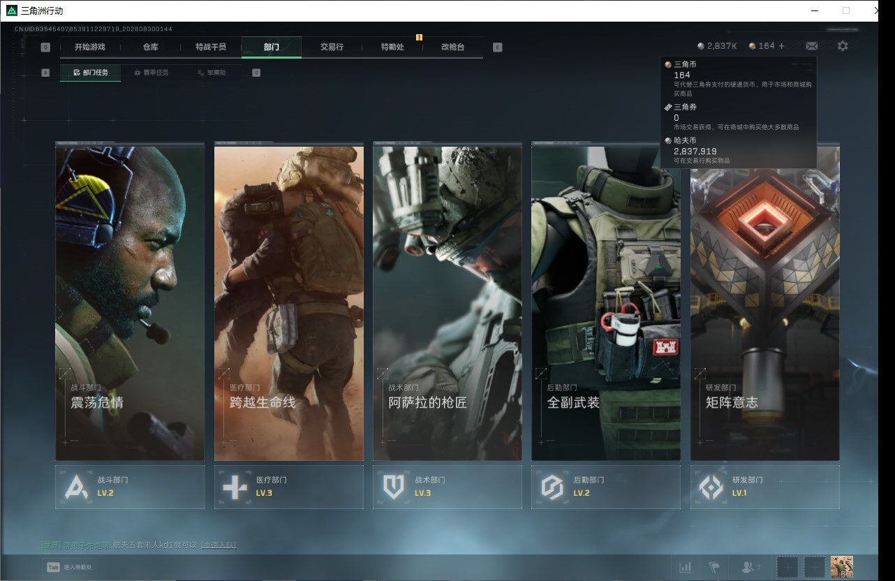Click the 医疗部门 cross icon
The width and height of the screenshot is (895, 581).
(x=235, y=487)
